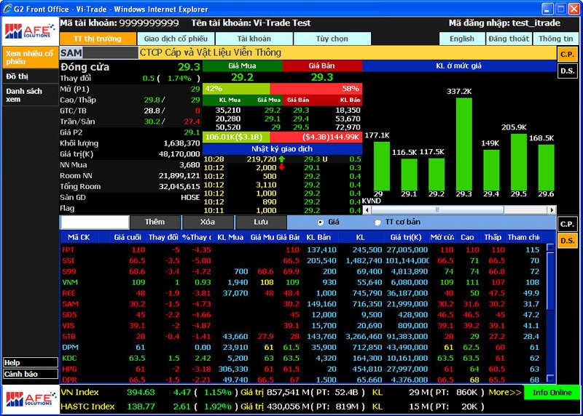Click the 337.2K bar at price 29.3
The height and width of the screenshot is (416, 583).
[463, 144]
